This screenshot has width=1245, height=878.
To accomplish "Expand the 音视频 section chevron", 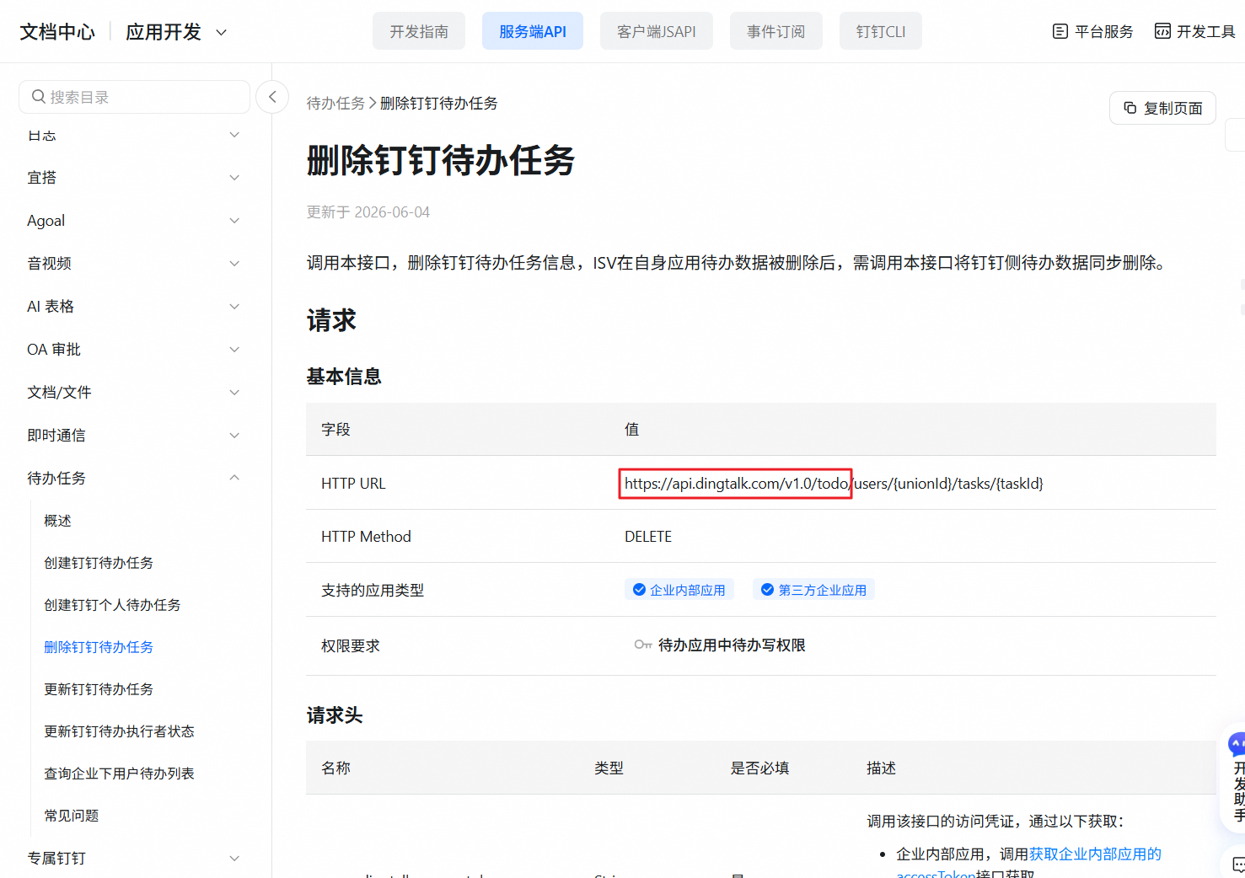I will pos(234,264).
